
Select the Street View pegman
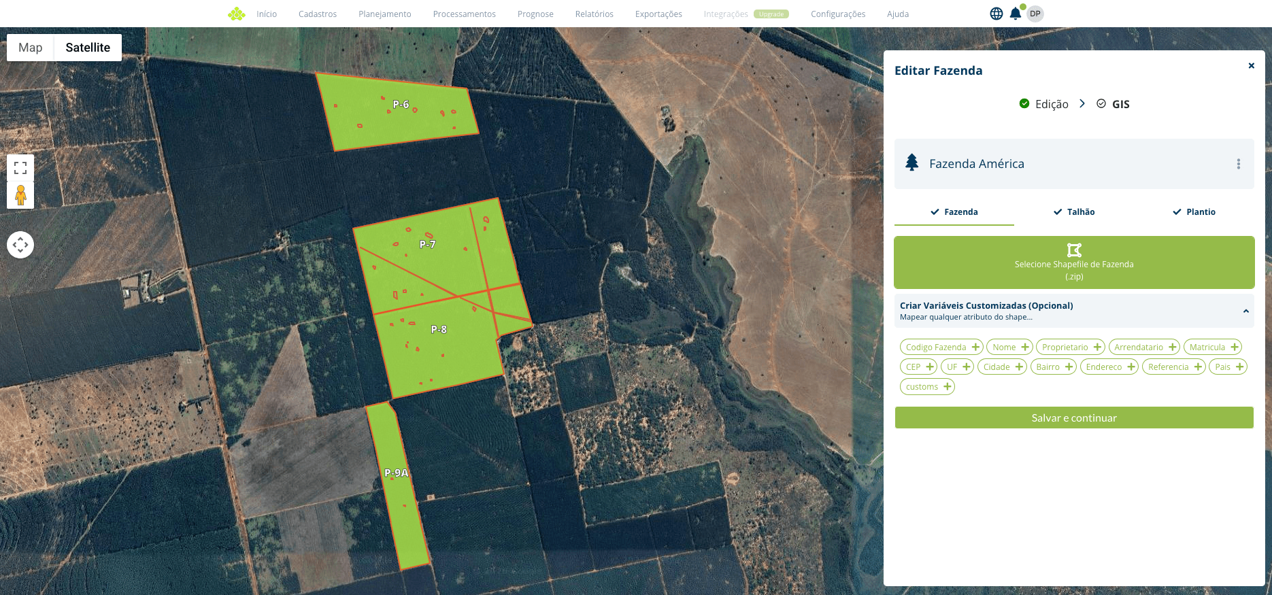coord(20,195)
